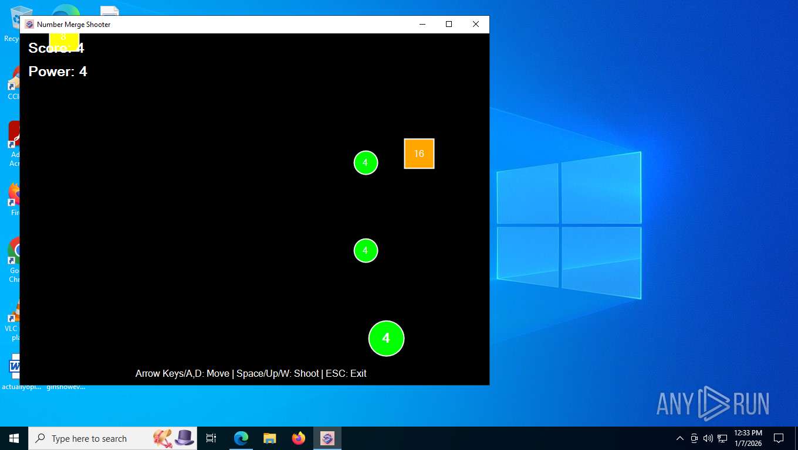Click the Number Merge Shooter title icon
Screen dimensions: 798x450
(29, 25)
